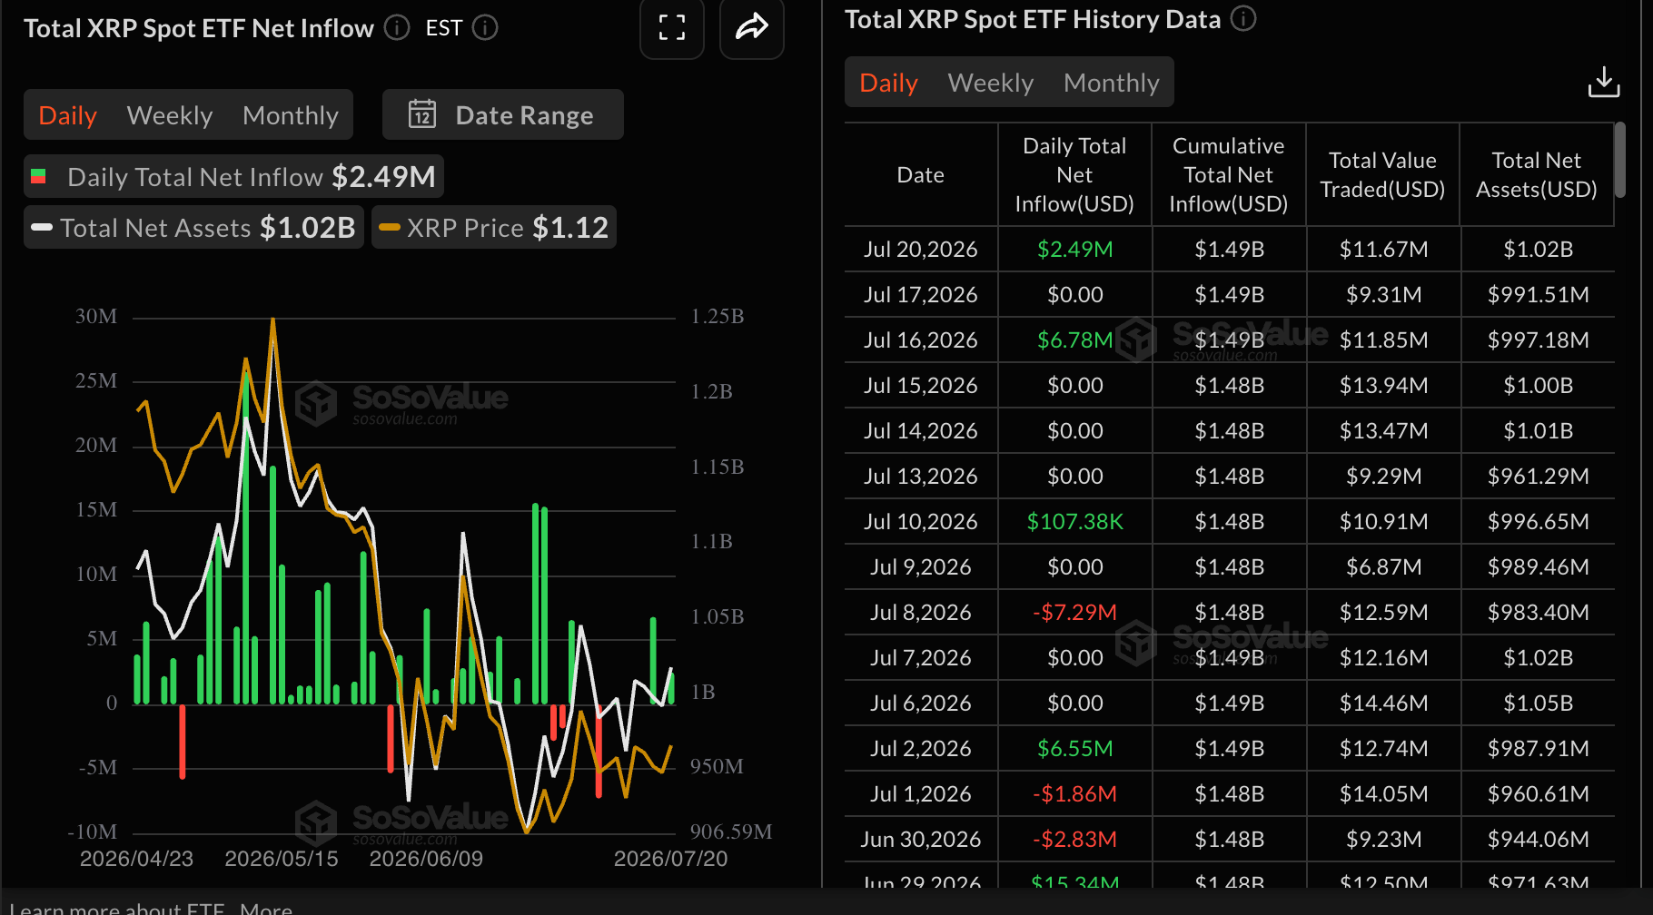Click the history table vertical scrollbar
Viewport: 1653px width, 915px height.
tap(1619, 160)
